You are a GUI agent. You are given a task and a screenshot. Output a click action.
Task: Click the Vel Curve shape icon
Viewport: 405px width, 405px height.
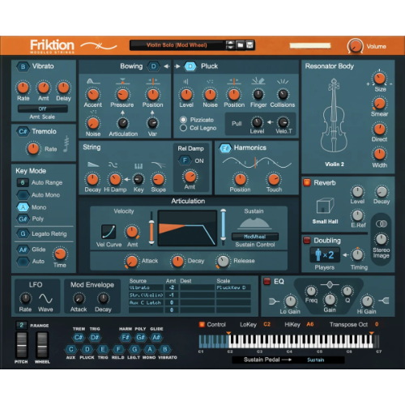(x=109, y=232)
